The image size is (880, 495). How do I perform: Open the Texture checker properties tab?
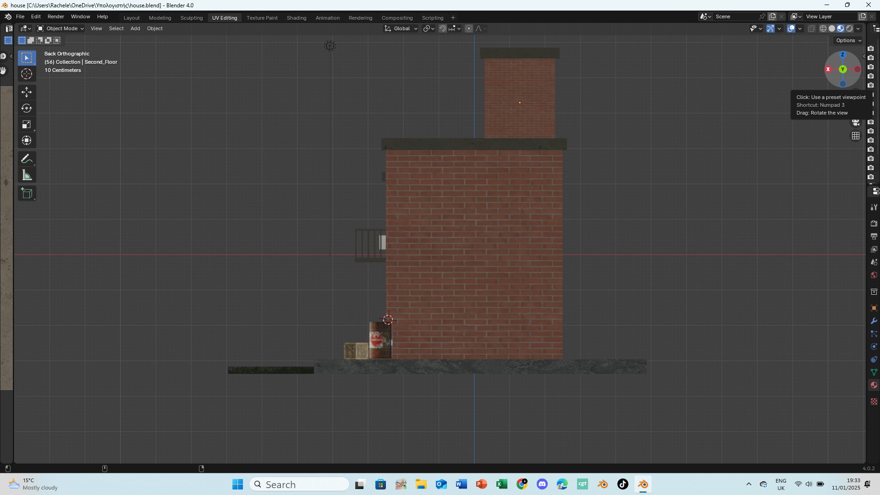pyautogui.click(x=874, y=401)
